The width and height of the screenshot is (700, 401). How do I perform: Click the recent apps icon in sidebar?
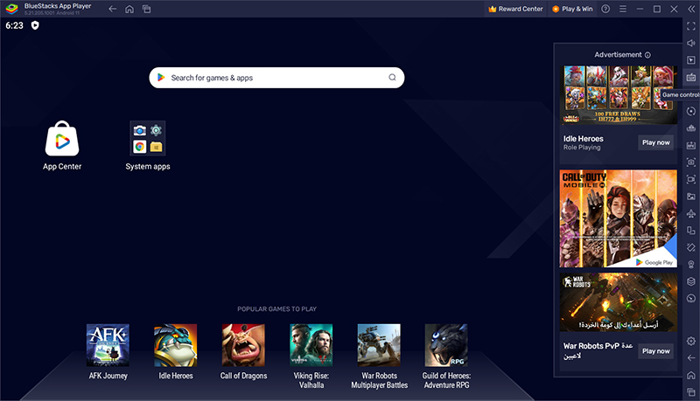point(690,392)
